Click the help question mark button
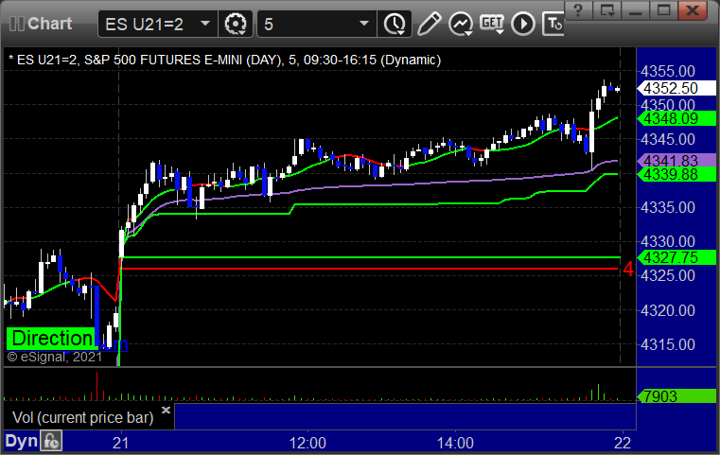The height and width of the screenshot is (455, 720). 578,10
